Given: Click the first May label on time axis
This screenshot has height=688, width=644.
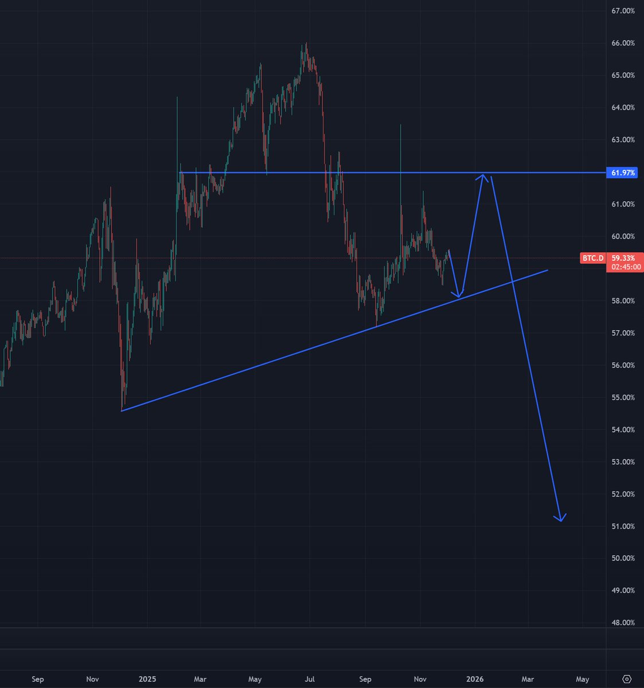Looking at the screenshot, I should pyautogui.click(x=255, y=679).
